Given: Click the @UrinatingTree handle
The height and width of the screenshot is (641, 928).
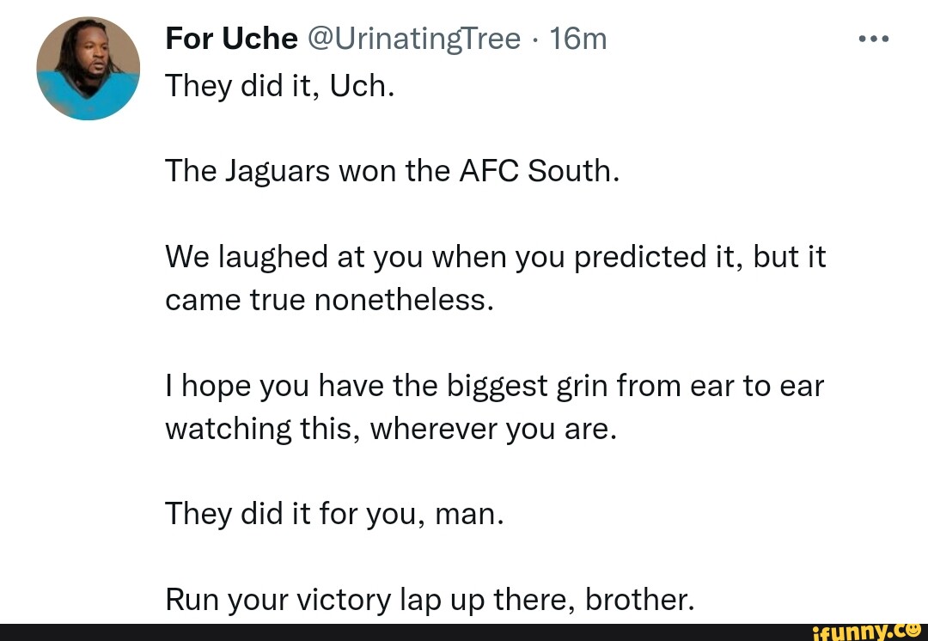Looking at the screenshot, I should pos(413,39).
